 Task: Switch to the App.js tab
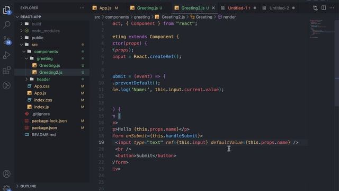coord(105,8)
